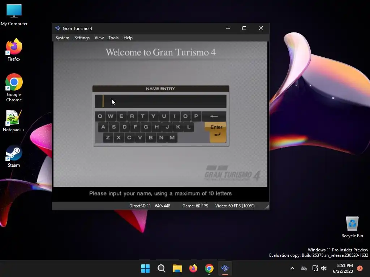The height and width of the screenshot is (277, 370).
Task: Open the Help menu
Action: [128, 38]
